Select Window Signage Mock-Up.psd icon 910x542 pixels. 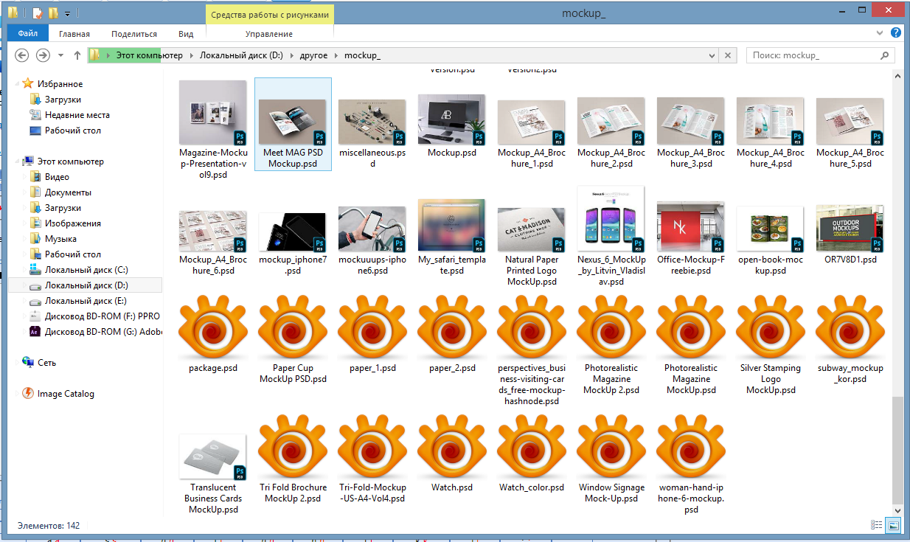click(611, 446)
